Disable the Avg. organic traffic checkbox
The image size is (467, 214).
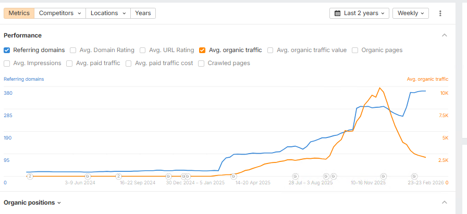pos(202,51)
